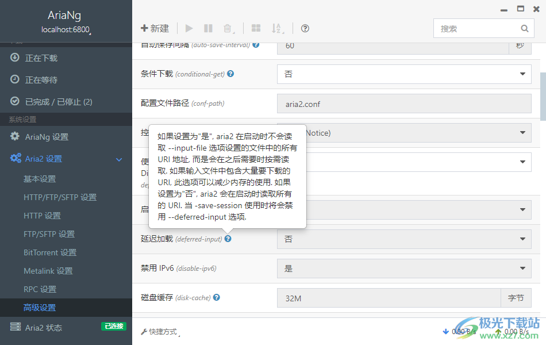Open the 快捷方式 shortcuts menu
546x345 pixels.
click(160, 332)
